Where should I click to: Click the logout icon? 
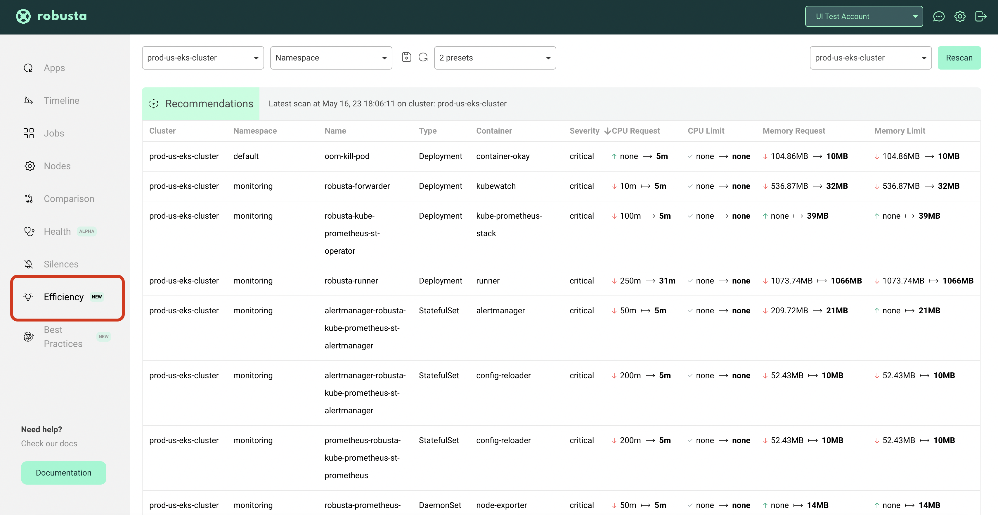tap(980, 17)
